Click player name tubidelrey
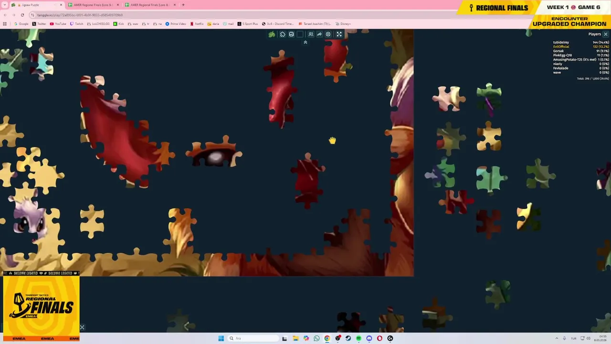This screenshot has height=344, width=611. coord(561,43)
